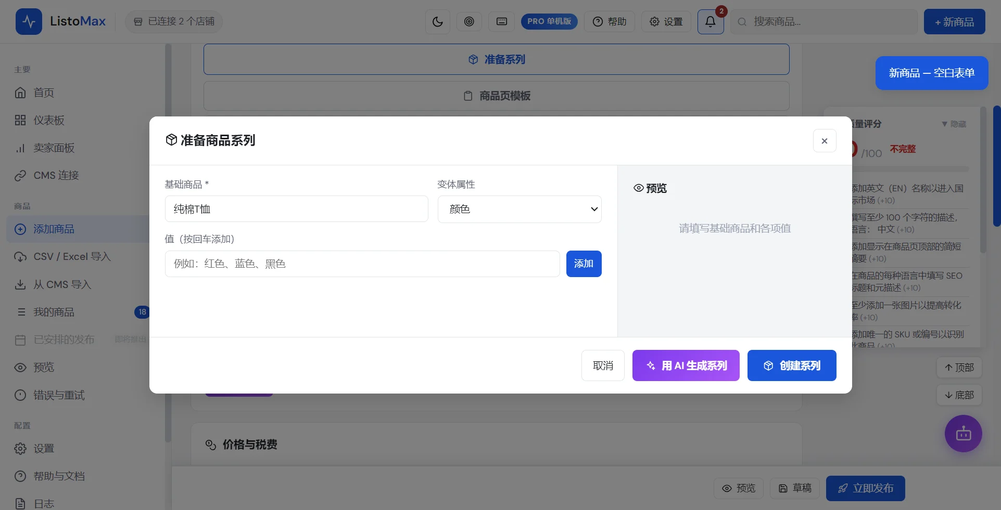Open 帮助 button in the header
1001x510 pixels.
[610, 22]
